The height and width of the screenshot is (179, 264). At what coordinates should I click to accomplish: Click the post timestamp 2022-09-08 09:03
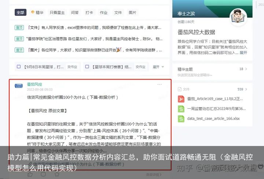click(40, 89)
